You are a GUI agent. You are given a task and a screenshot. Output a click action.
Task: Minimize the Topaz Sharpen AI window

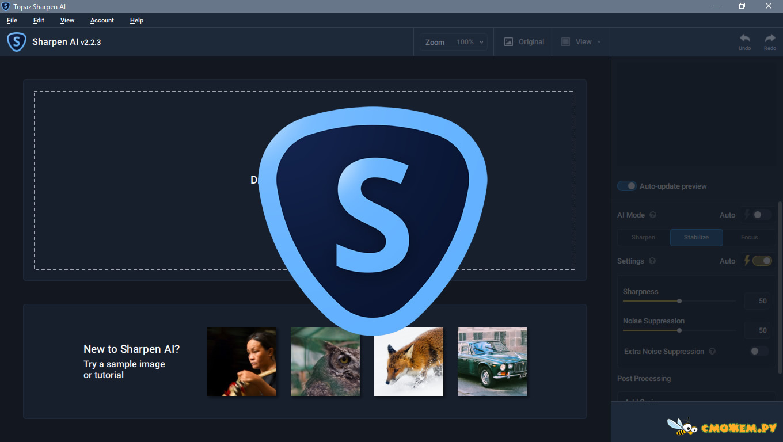[x=716, y=6]
